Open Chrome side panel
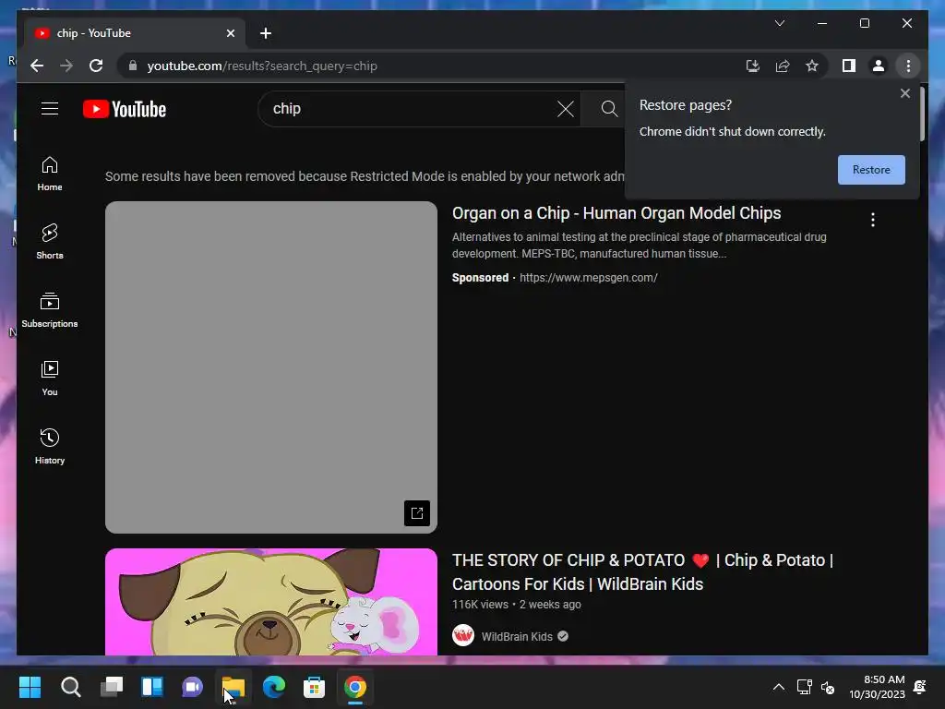 849,66
